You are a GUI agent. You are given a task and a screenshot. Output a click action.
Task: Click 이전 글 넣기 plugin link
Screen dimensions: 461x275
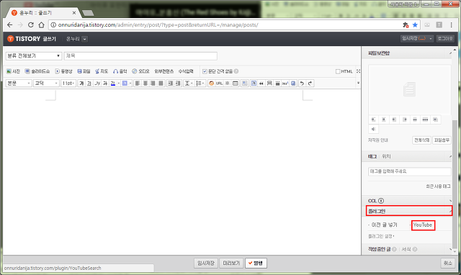pyautogui.click(x=385, y=225)
